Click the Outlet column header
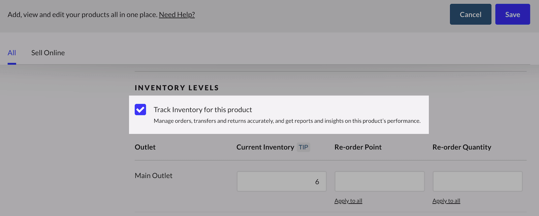The width and height of the screenshot is (539, 216). click(145, 147)
